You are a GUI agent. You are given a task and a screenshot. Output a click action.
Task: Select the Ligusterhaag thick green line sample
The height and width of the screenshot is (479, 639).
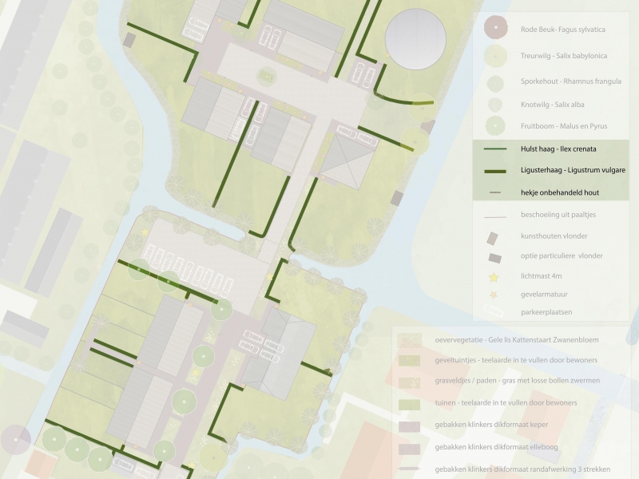(x=495, y=171)
